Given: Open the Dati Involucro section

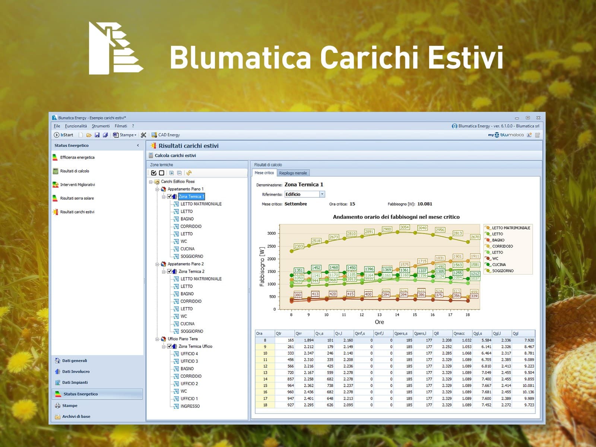Looking at the screenshot, I should 72,371.
